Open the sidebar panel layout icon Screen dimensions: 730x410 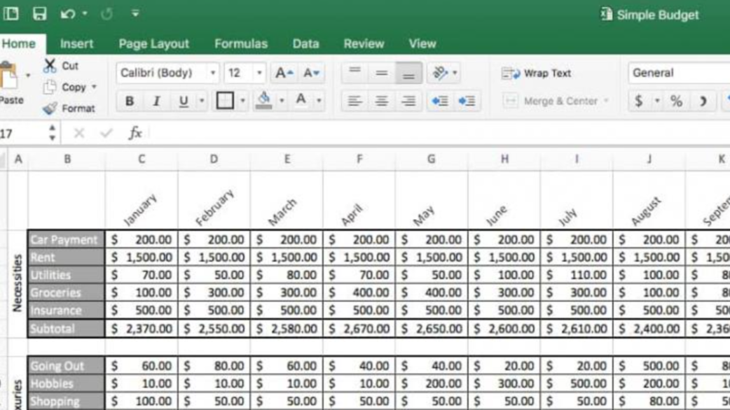tap(11, 13)
